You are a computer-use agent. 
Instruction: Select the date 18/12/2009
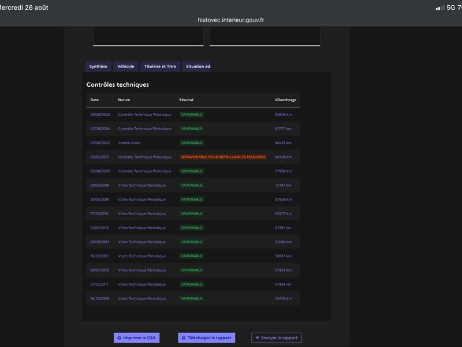(99, 298)
